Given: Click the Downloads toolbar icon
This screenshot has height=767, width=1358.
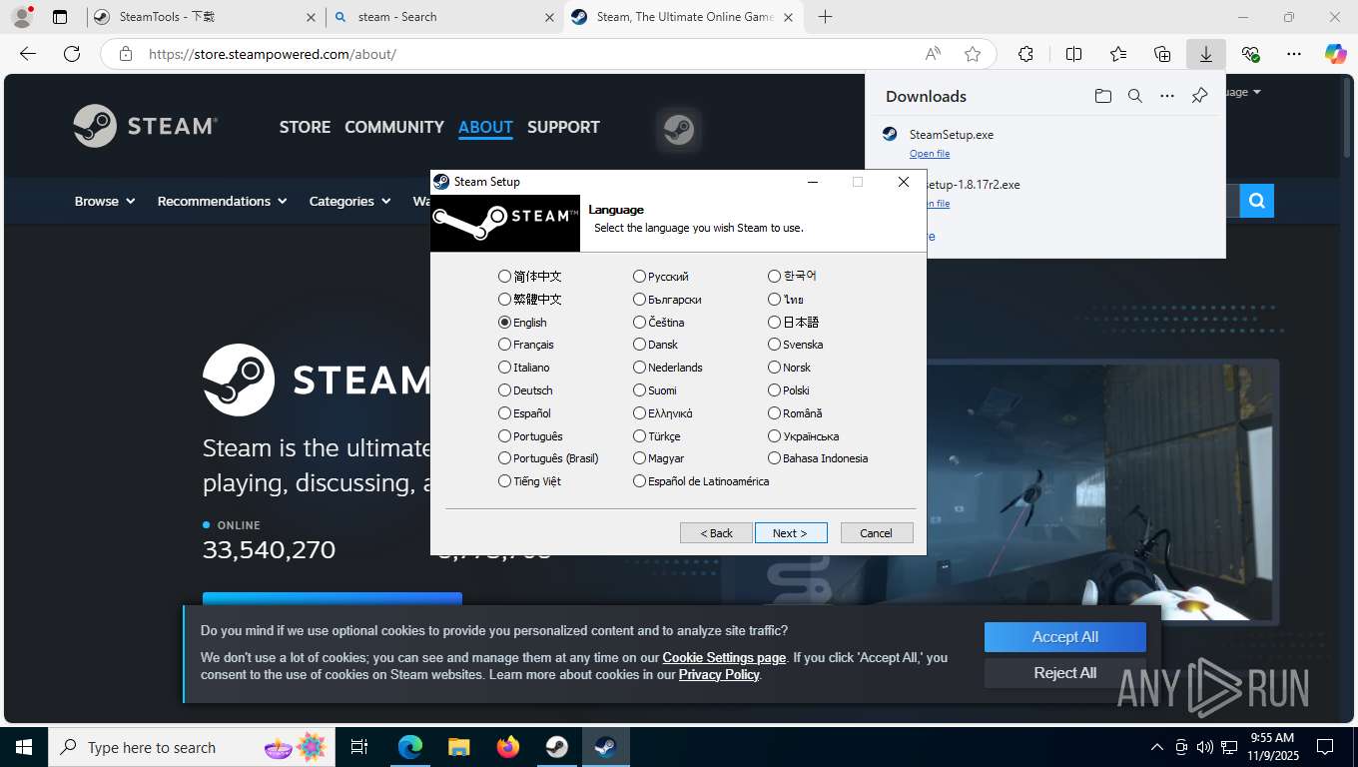Looking at the screenshot, I should 1206,54.
